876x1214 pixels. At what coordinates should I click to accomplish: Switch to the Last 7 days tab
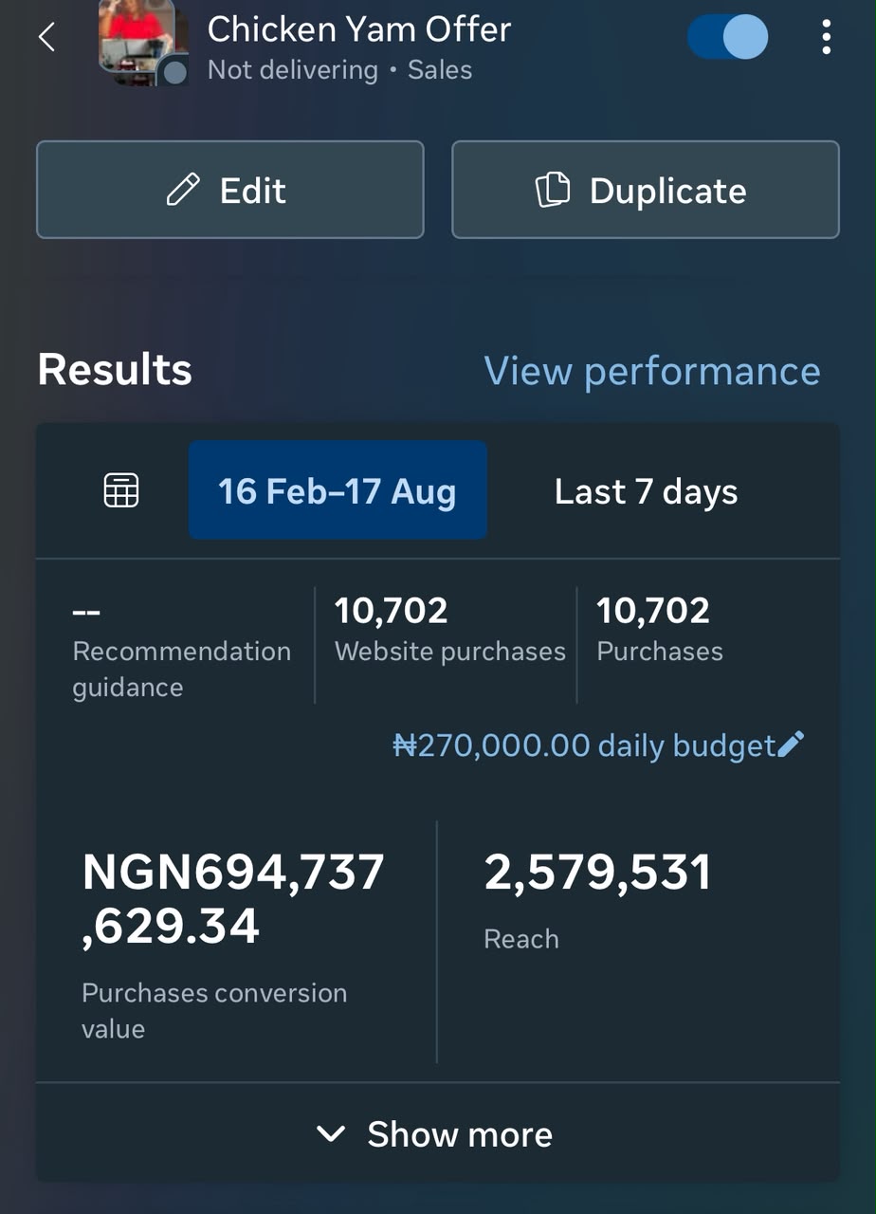point(646,491)
